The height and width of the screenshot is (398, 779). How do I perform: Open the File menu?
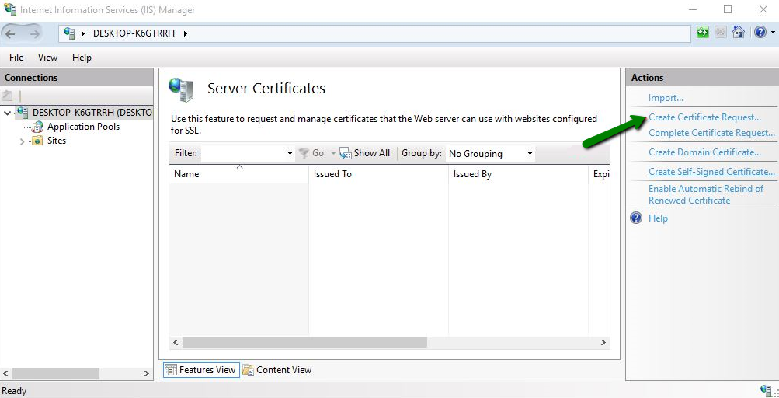click(16, 57)
